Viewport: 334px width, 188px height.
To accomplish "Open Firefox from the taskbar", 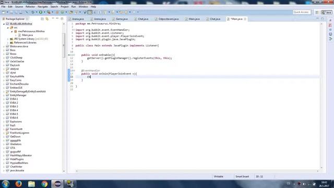I will (19, 184).
